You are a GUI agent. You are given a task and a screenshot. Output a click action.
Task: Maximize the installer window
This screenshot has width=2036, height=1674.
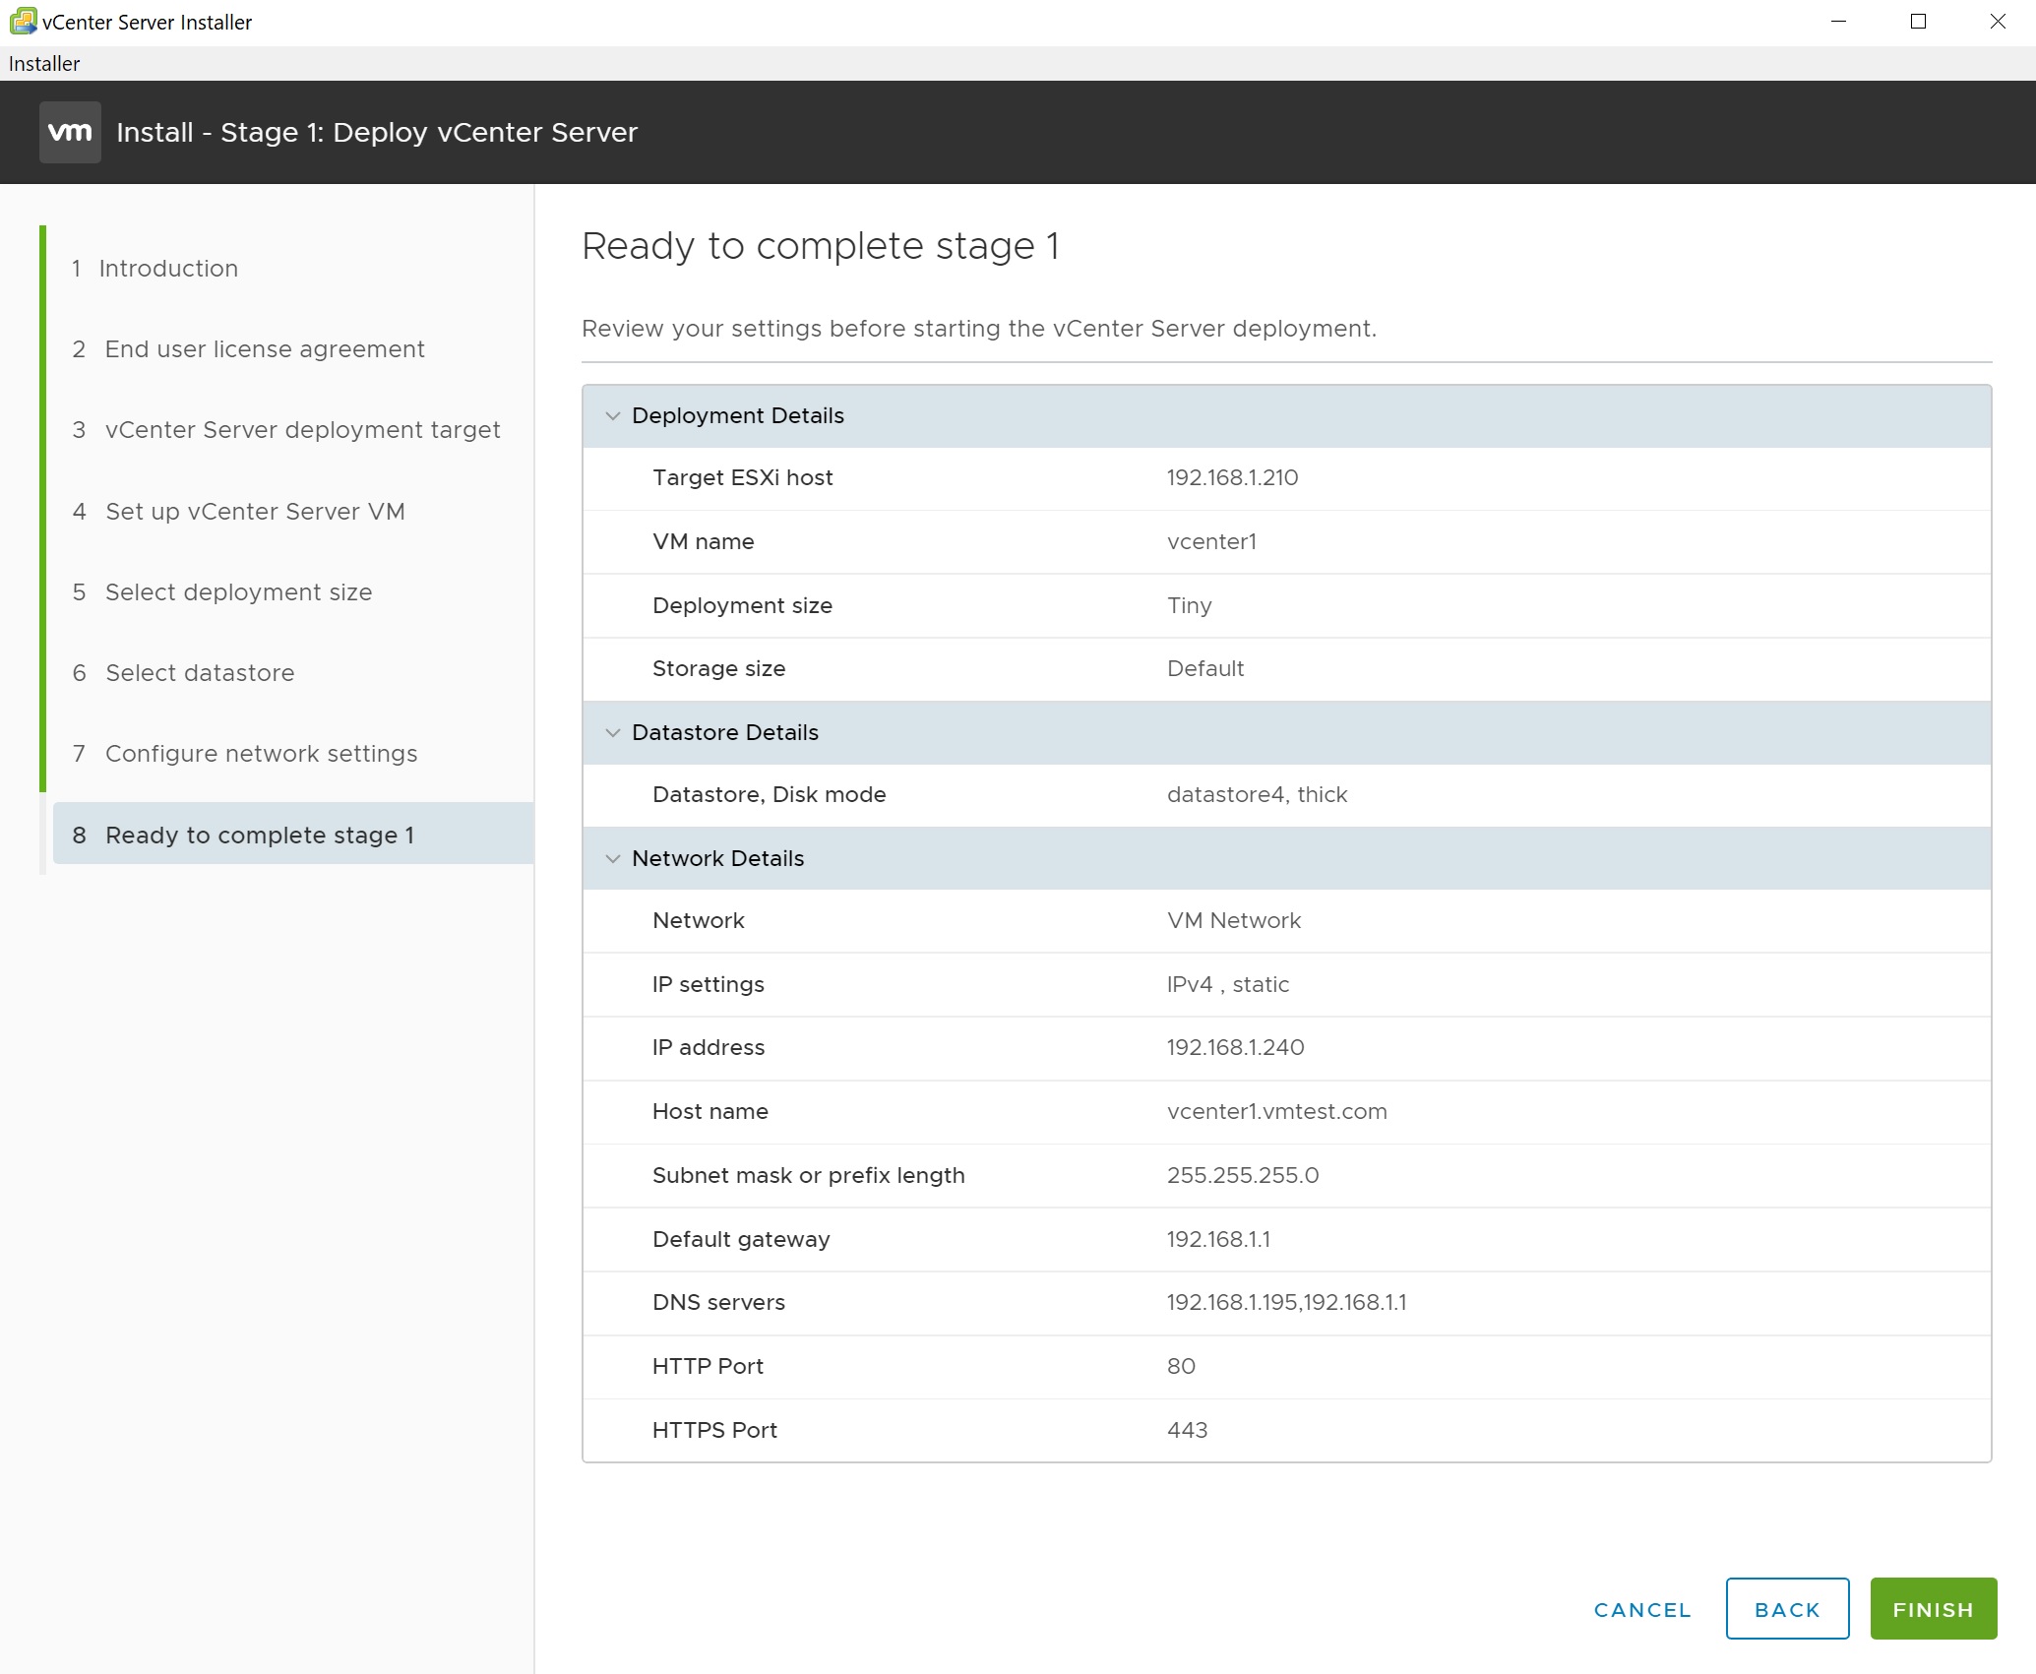pos(1918,22)
